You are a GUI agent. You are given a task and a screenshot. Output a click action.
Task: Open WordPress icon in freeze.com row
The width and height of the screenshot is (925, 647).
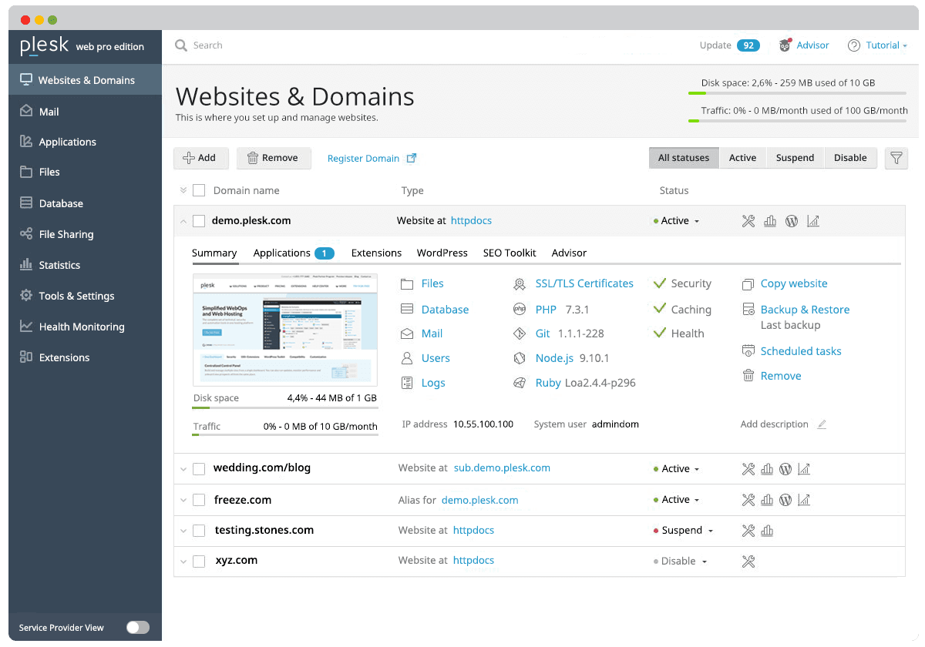click(x=785, y=500)
